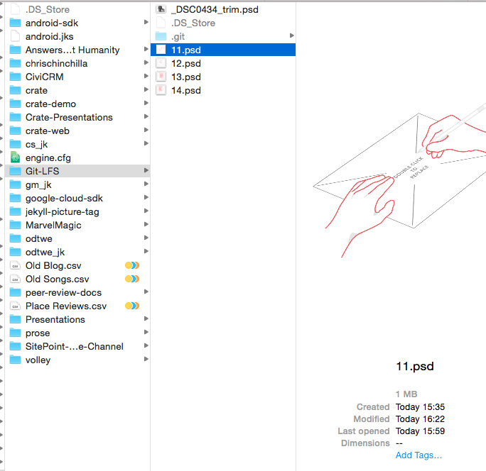
Task: Expand the Presentations folder arrow
Action: click(146, 318)
